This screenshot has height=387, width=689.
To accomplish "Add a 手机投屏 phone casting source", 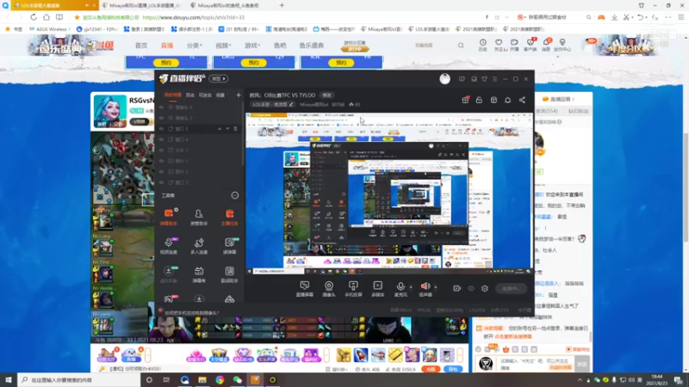I will tap(353, 289).
